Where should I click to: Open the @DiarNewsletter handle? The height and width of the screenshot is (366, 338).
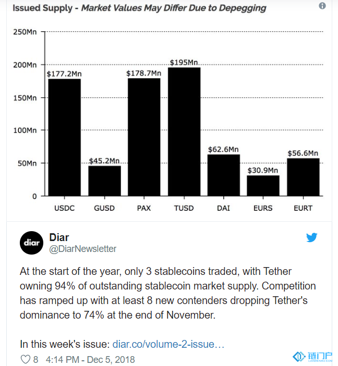point(82,249)
